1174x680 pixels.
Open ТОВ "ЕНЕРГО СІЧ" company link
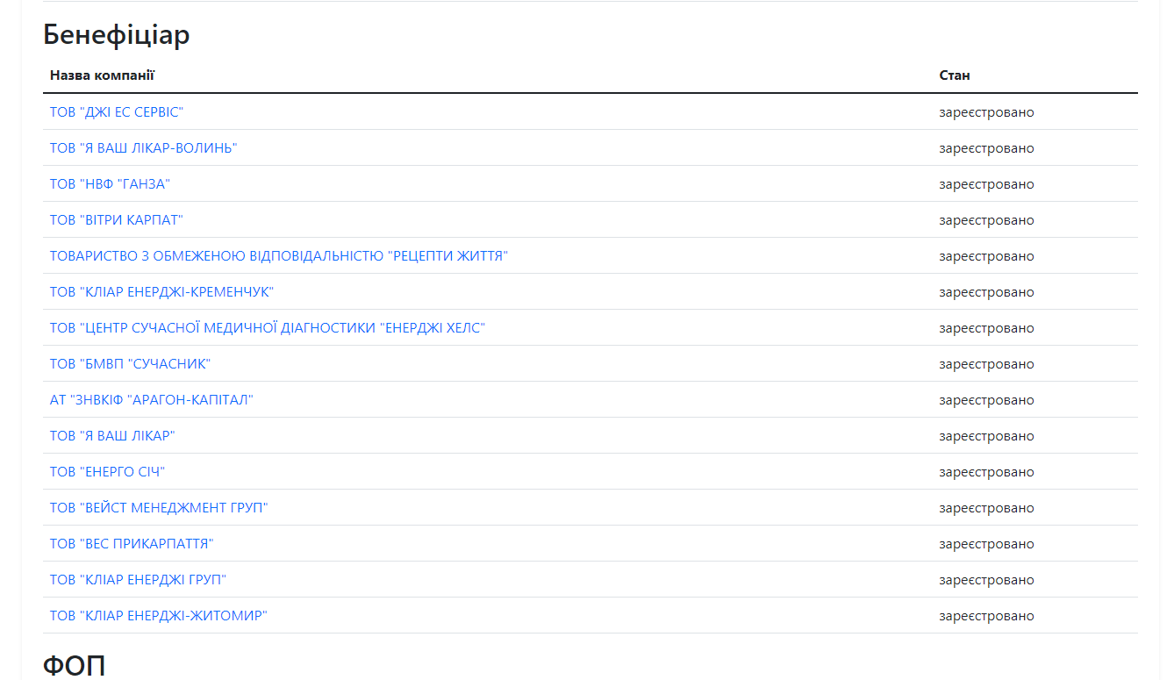(107, 472)
